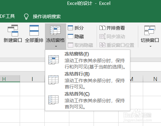Select column I header
The width and height of the screenshot is (161, 126).
[x=32, y=79]
